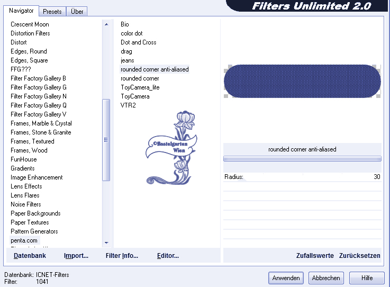Apply the filter with Anwenden
Viewport: 390px width, 287px height.
click(x=286, y=278)
